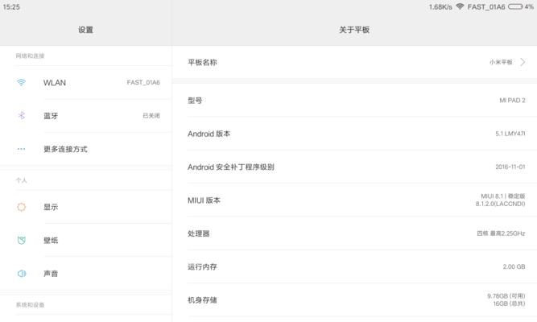This screenshot has height=322, width=537.
Task: Tap Android 安全补丁程序级别 row
Action: (354, 167)
